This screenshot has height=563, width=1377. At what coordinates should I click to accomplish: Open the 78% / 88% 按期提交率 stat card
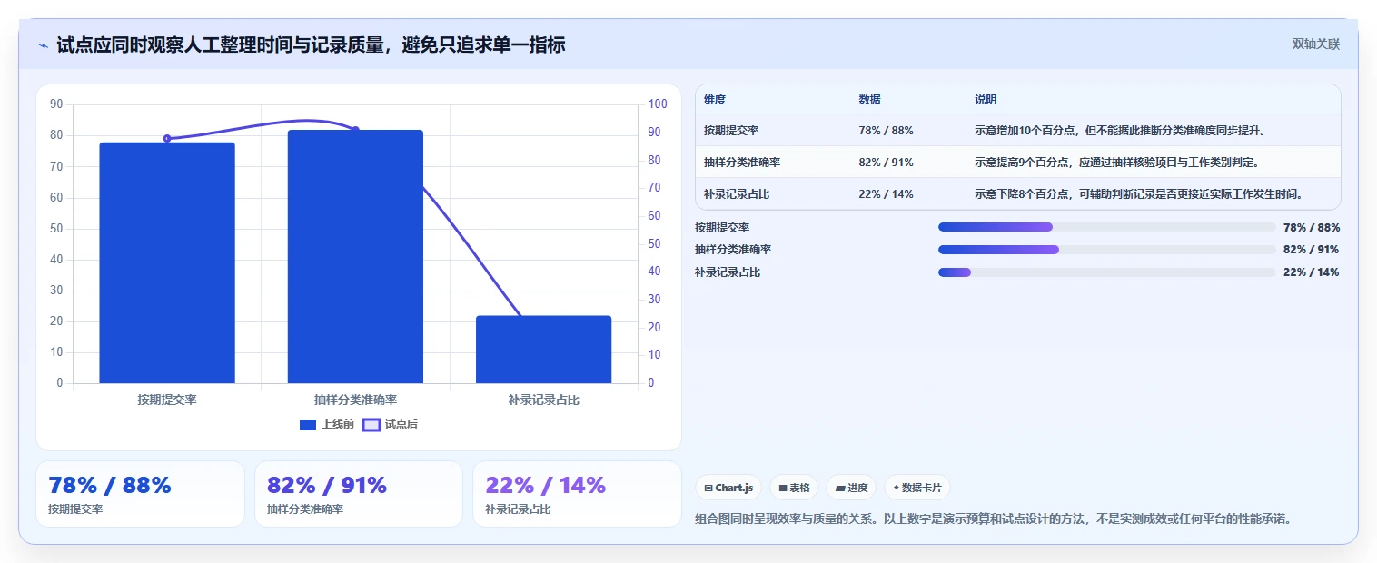coord(140,494)
